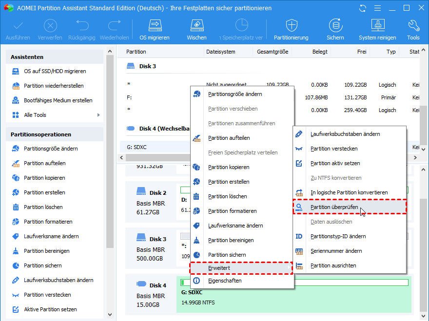
Task: Click Partition kopieren in the sidebar
Action: click(x=44, y=178)
